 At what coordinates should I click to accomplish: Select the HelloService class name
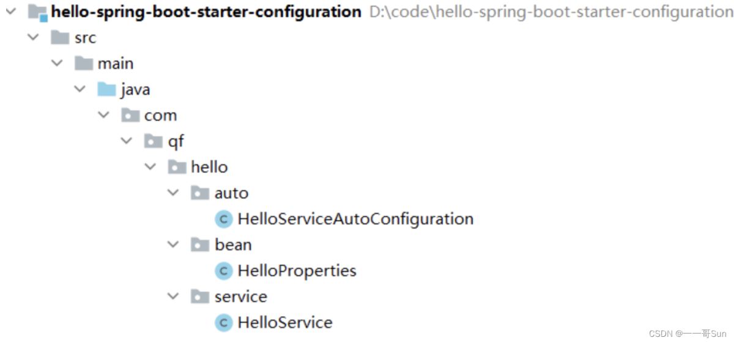coord(285,323)
